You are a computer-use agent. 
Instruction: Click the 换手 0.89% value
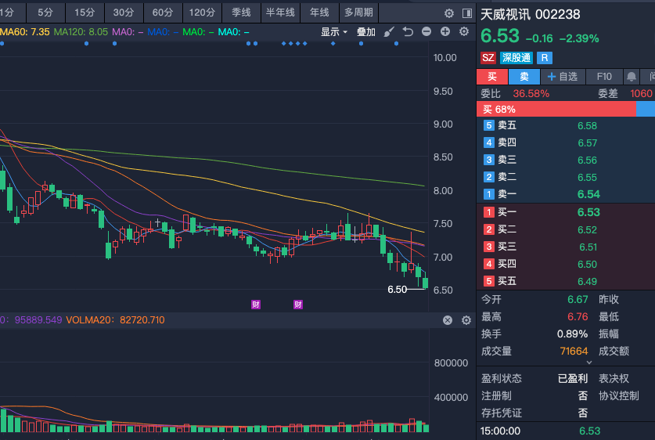[x=572, y=334]
